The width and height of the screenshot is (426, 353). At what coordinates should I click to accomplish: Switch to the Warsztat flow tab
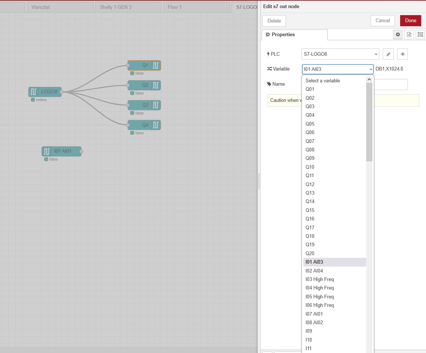pos(60,7)
